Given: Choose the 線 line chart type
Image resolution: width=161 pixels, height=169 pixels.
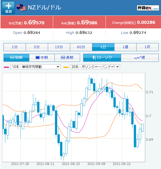Looking at the screenshot, I should [140, 58].
